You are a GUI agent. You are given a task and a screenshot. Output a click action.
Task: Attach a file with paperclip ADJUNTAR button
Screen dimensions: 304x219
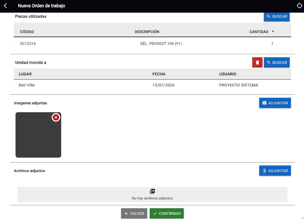click(x=275, y=171)
